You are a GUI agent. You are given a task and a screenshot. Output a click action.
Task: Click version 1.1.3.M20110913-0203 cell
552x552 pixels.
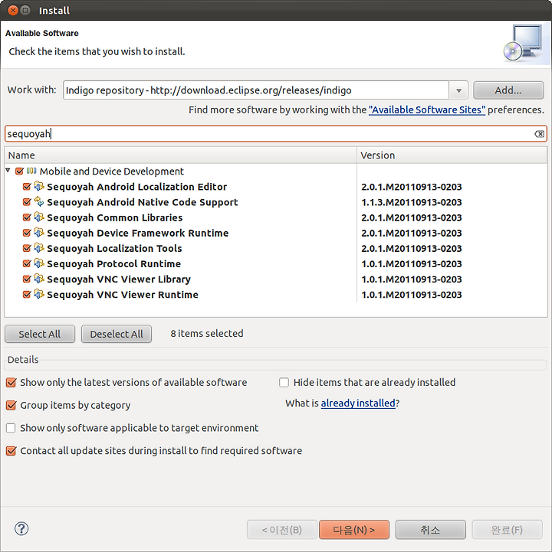(x=412, y=202)
